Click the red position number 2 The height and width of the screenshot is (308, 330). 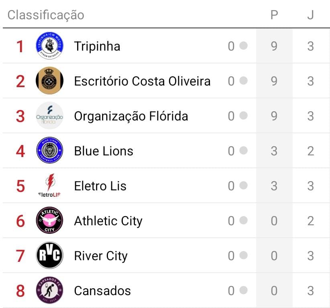pos(20,81)
